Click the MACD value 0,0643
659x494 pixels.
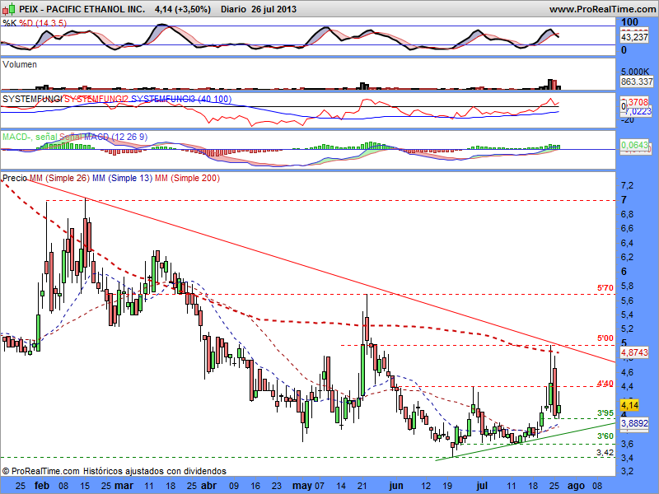(634, 145)
